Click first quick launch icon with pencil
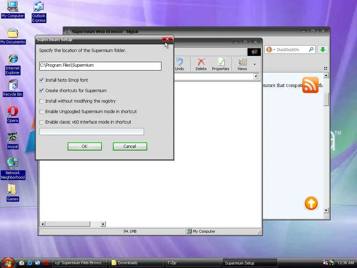 click(x=22, y=263)
